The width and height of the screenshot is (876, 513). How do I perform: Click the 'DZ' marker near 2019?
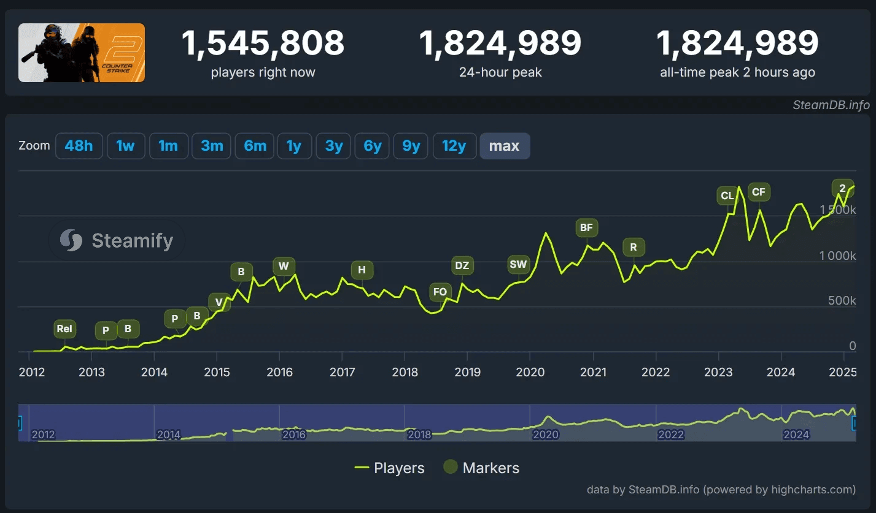[462, 265]
